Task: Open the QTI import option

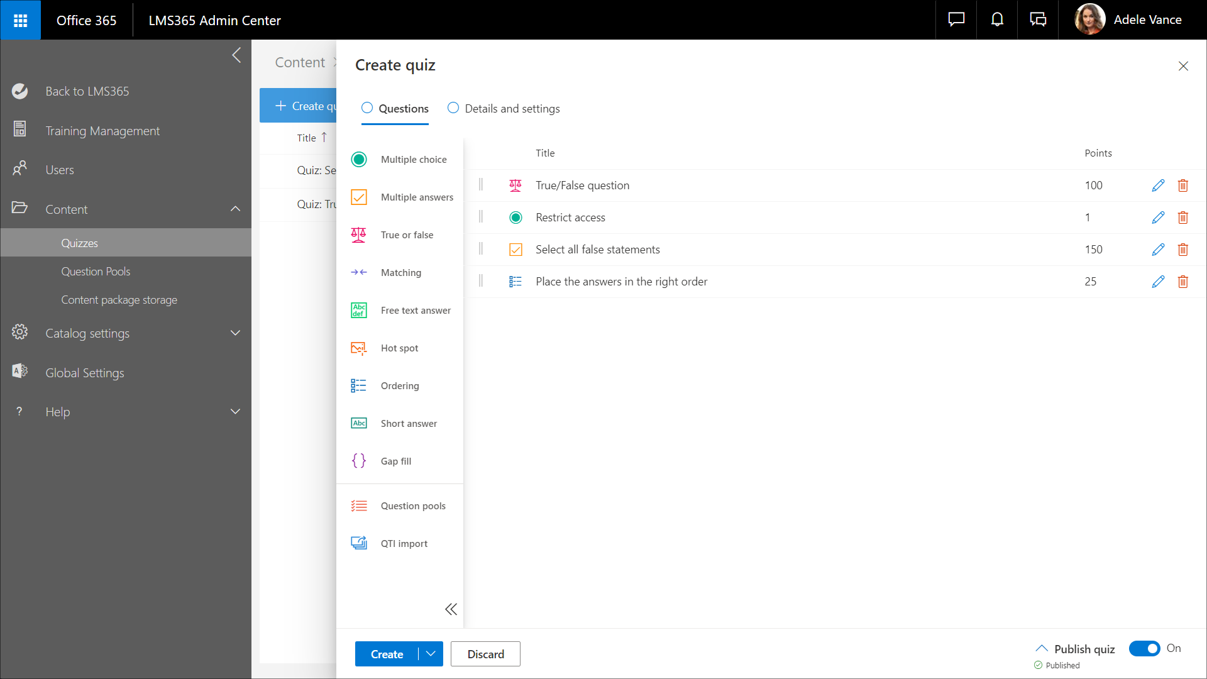Action: tap(404, 544)
